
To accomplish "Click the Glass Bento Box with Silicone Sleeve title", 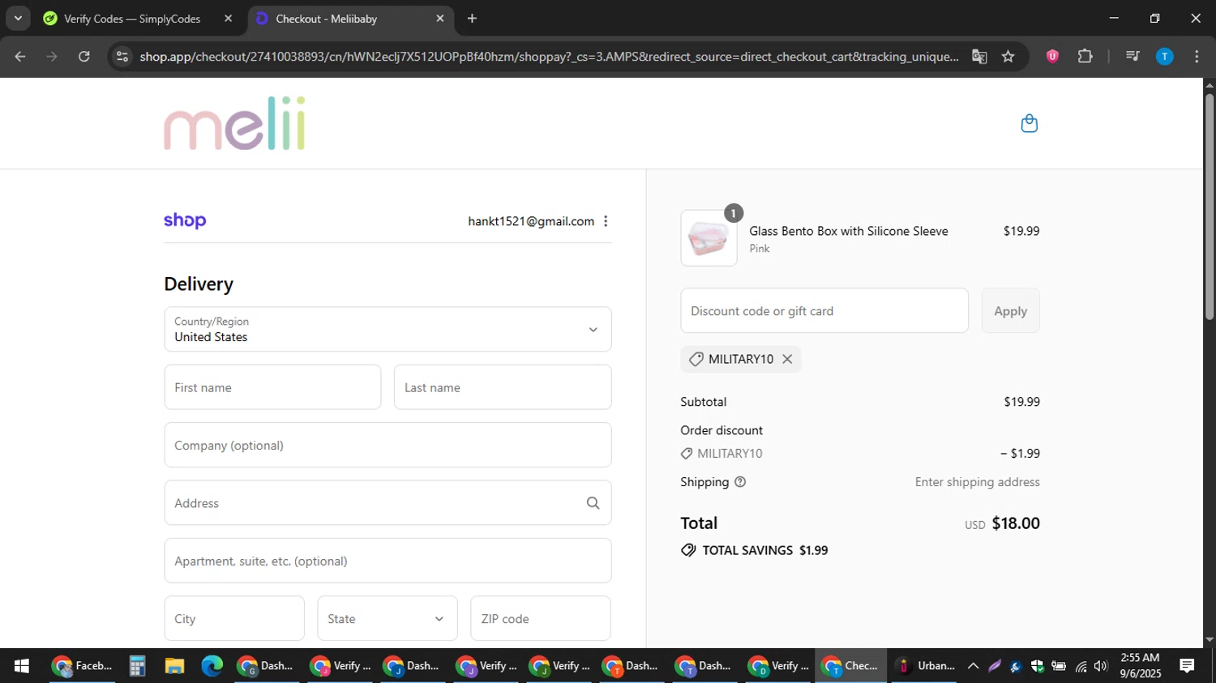I will tap(849, 231).
